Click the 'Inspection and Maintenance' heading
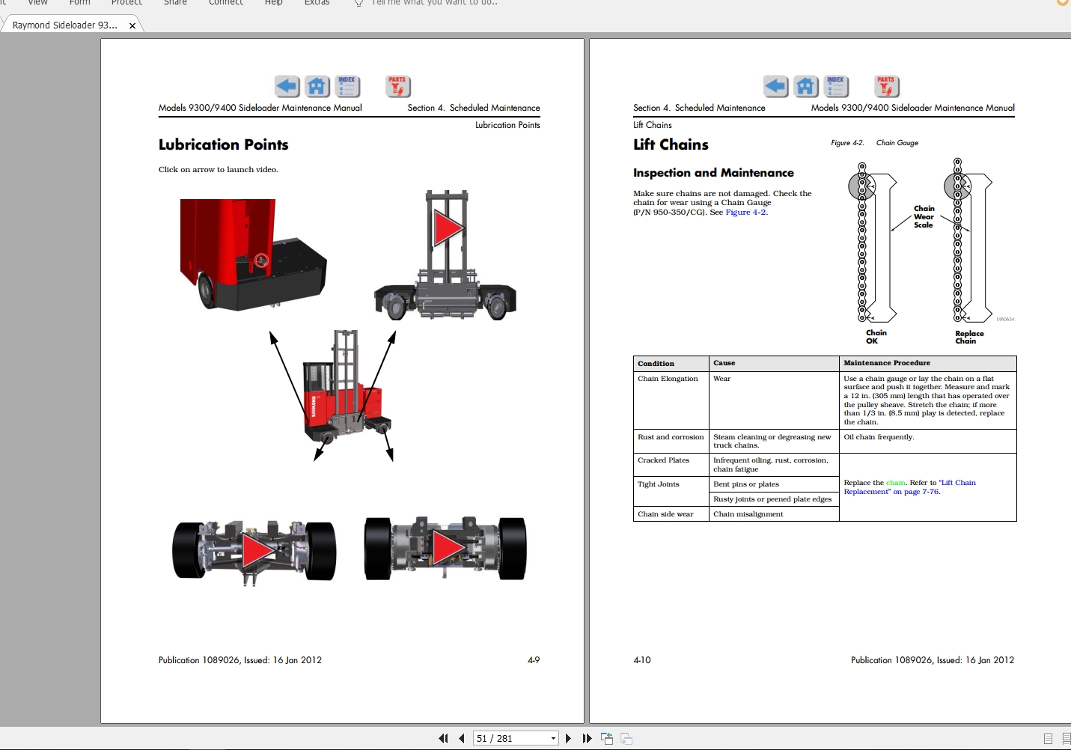1071x750 pixels. [x=713, y=173]
